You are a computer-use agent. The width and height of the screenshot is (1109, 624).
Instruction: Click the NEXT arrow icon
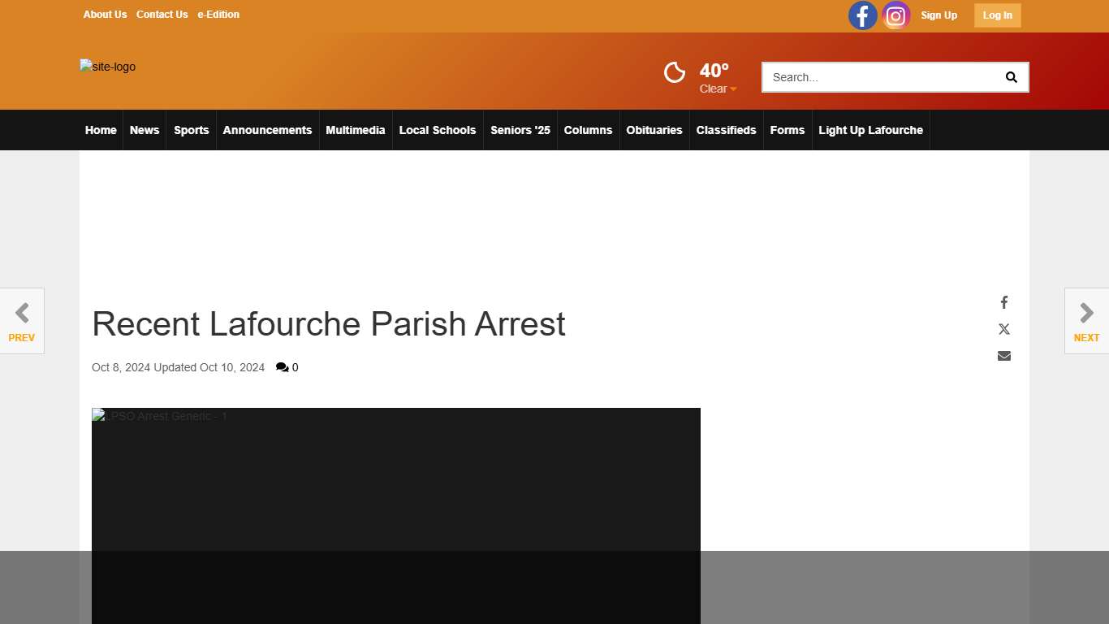1086,311
